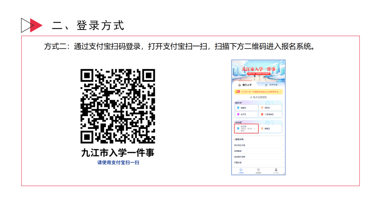Click blue pin icon of 九江市 under 小升初

[x=238, y=128]
